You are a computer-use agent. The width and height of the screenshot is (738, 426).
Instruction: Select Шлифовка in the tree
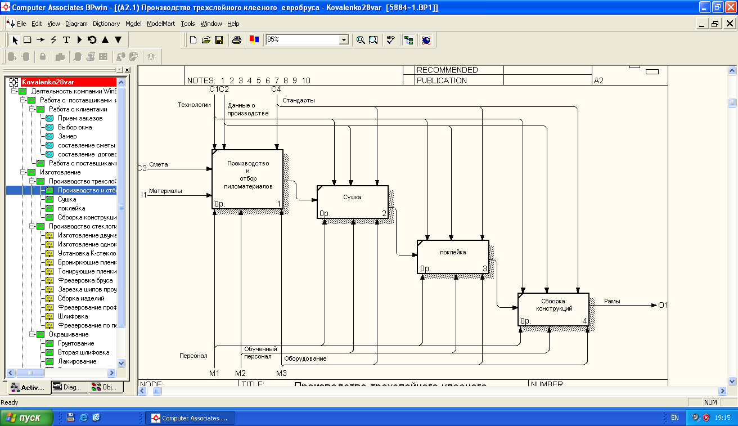tap(73, 316)
